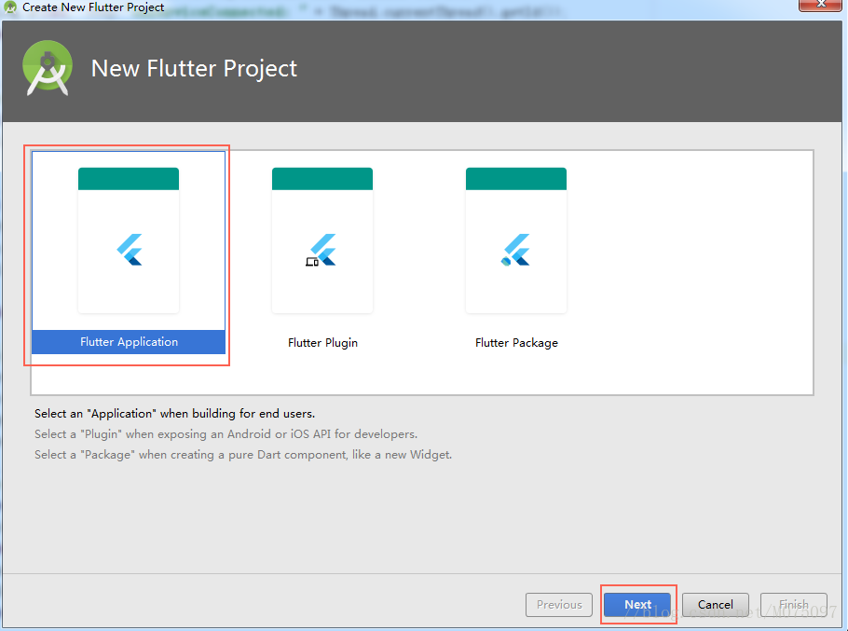
Task: Select the Flutter Application project type icon
Action: (x=129, y=240)
